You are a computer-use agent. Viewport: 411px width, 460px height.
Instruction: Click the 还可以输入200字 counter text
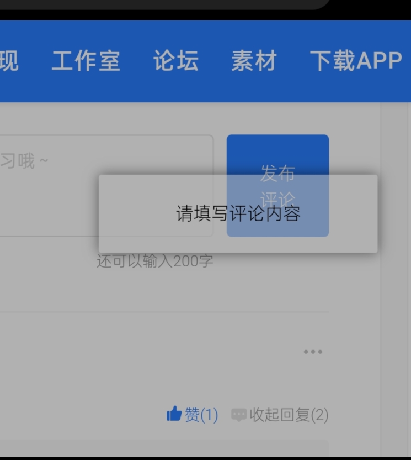pyautogui.click(x=155, y=261)
